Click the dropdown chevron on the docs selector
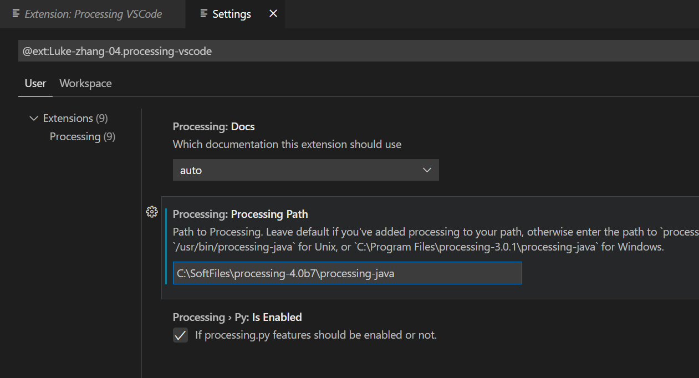The image size is (699, 378). [x=427, y=170]
